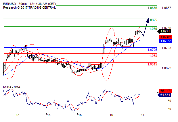Click date 14 on the time axis
The width and height of the screenshot is (178, 122).
click(x=49, y=115)
